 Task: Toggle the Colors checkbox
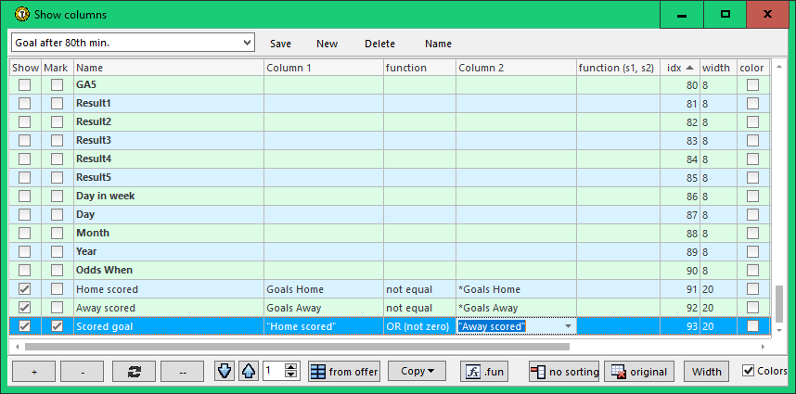(x=749, y=372)
